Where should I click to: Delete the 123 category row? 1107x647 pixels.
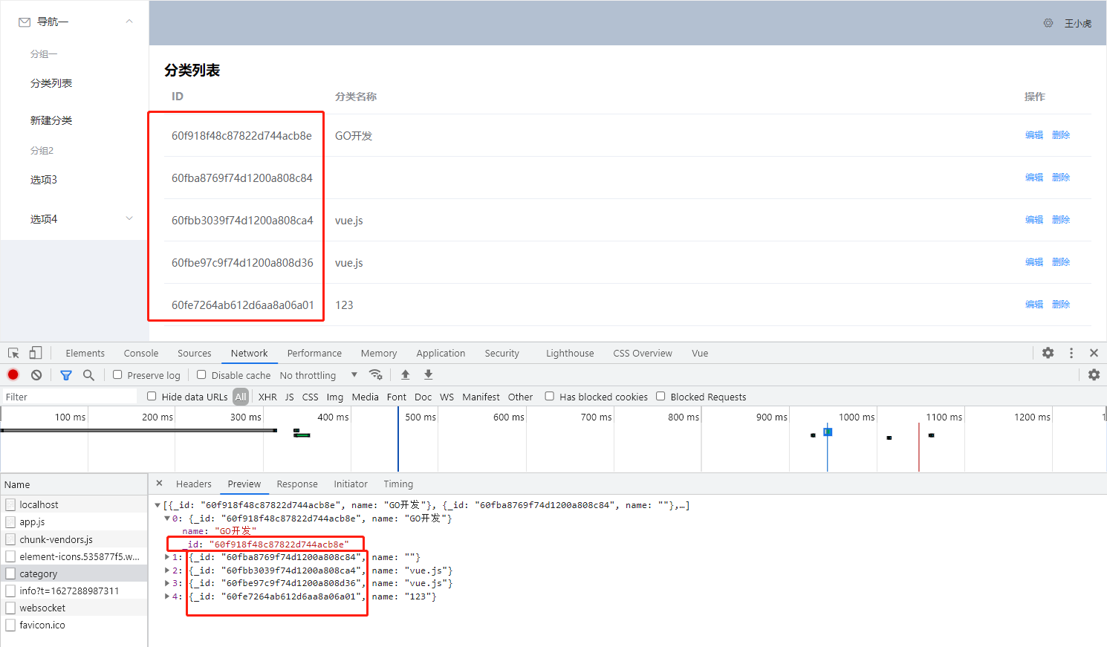point(1061,305)
